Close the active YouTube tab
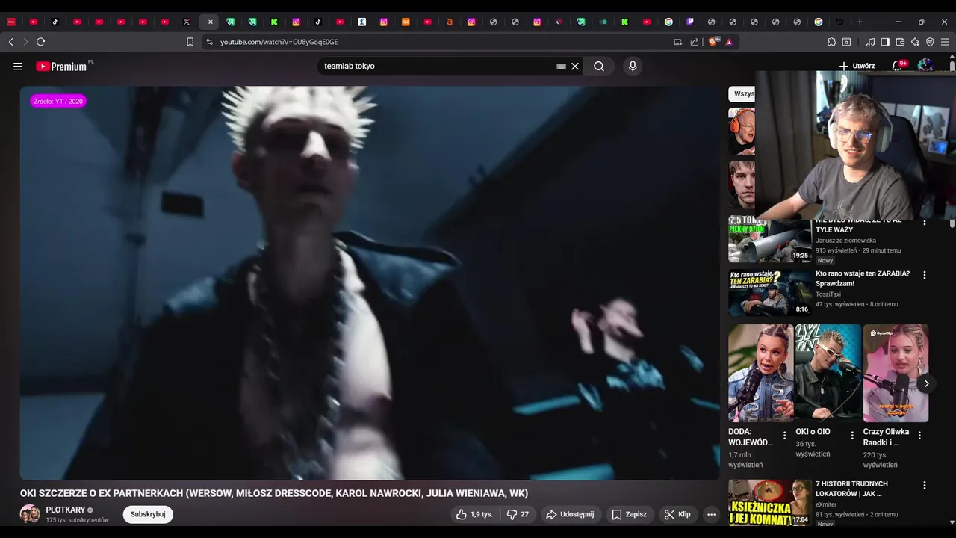 click(210, 22)
